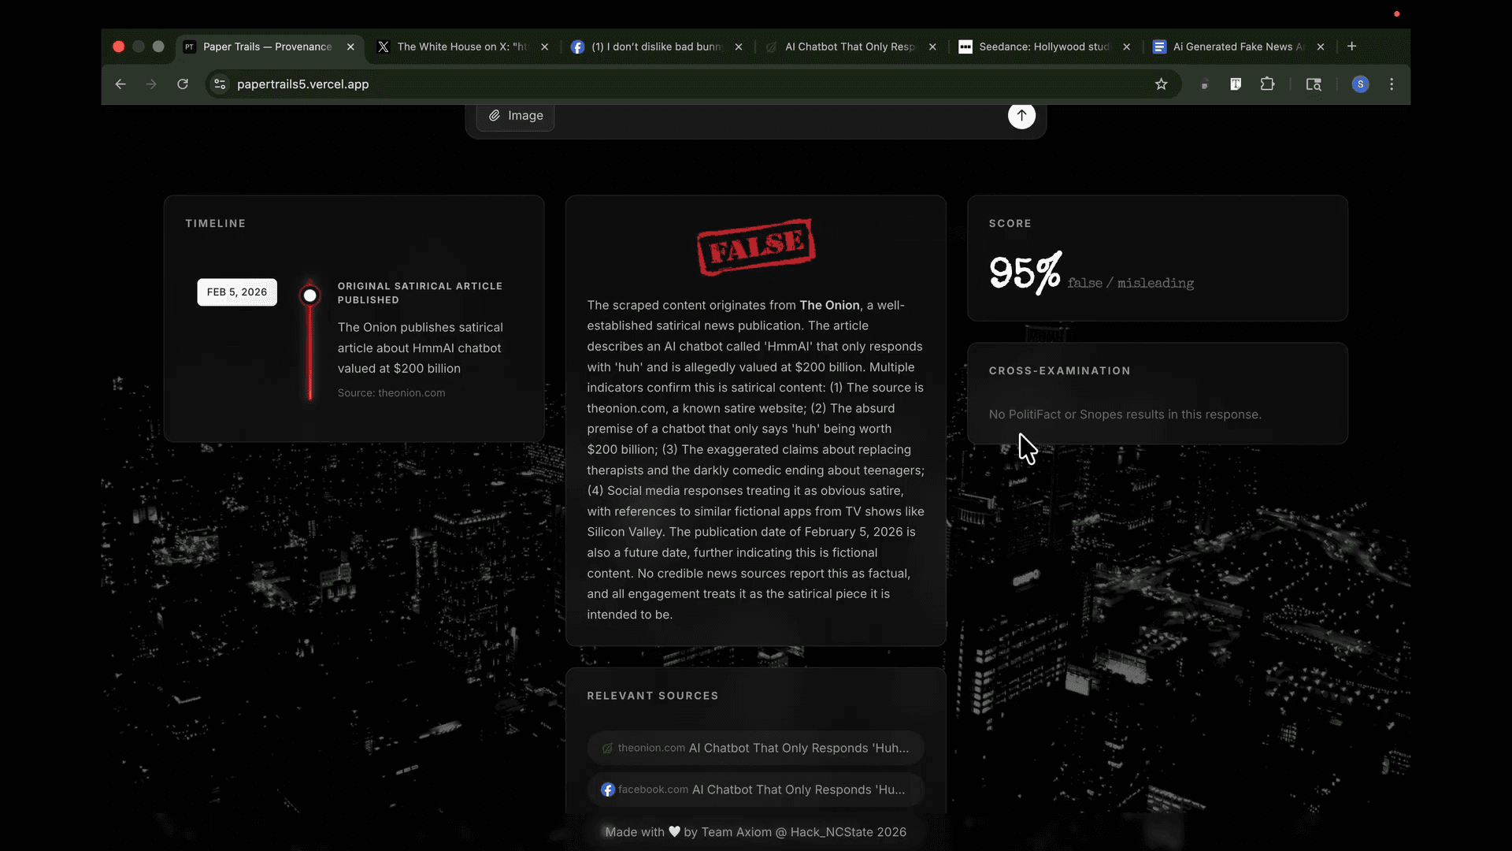This screenshot has height=851, width=1512.
Task: Close The White House on X tab
Action: (x=544, y=47)
